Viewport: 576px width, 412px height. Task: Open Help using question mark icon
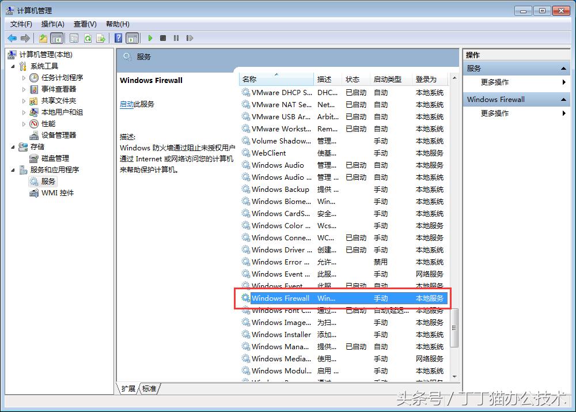[117, 38]
